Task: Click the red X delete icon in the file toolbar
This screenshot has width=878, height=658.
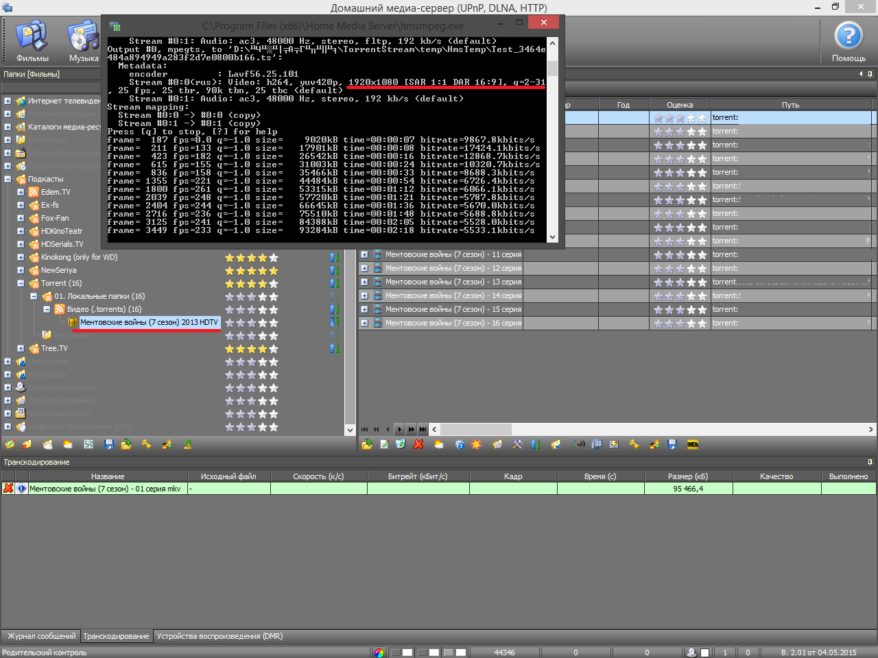Action: (418, 445)
